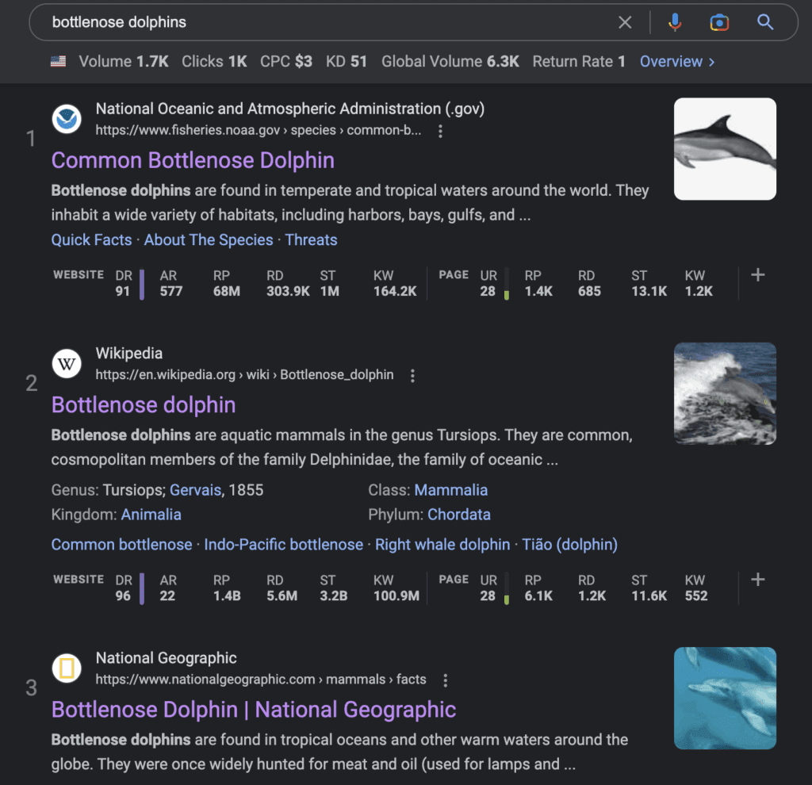
Task: Click the NOAA website RD 303.9K value
Action: (288, 291)
